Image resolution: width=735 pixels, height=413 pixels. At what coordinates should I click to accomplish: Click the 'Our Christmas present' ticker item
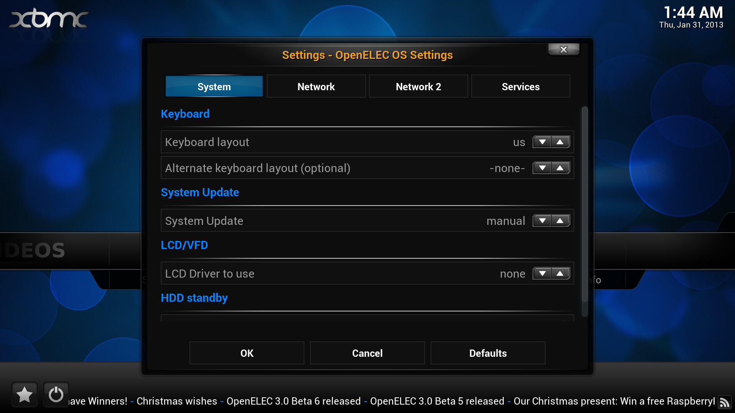(x=614, y=401)
